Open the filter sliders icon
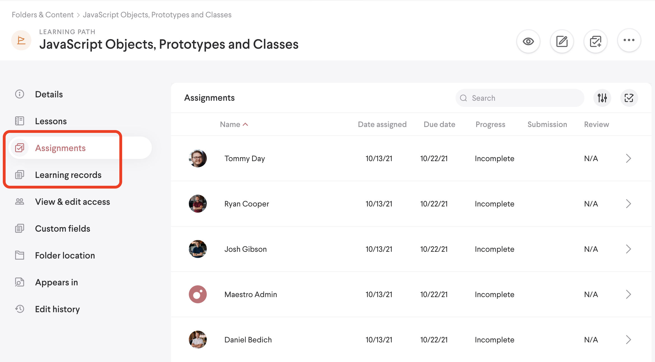The height and width of the screenshot is (362, 655). pyautogui.click(x=602, y=98)
